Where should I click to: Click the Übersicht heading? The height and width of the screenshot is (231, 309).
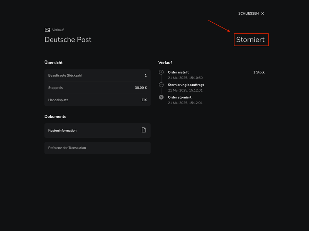tap(53, 63)
